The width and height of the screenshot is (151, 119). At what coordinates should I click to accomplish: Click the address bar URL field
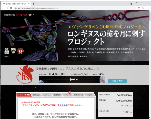[x=75, y=8]
